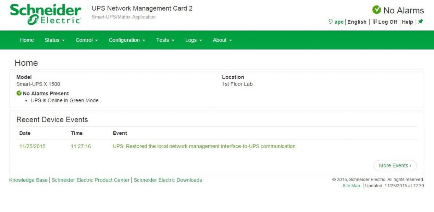This screenshot has height=212, width=434.
Task: Click the '© 2015, Schneider Electric' copyright text
Action: click(x=378, y=179)
